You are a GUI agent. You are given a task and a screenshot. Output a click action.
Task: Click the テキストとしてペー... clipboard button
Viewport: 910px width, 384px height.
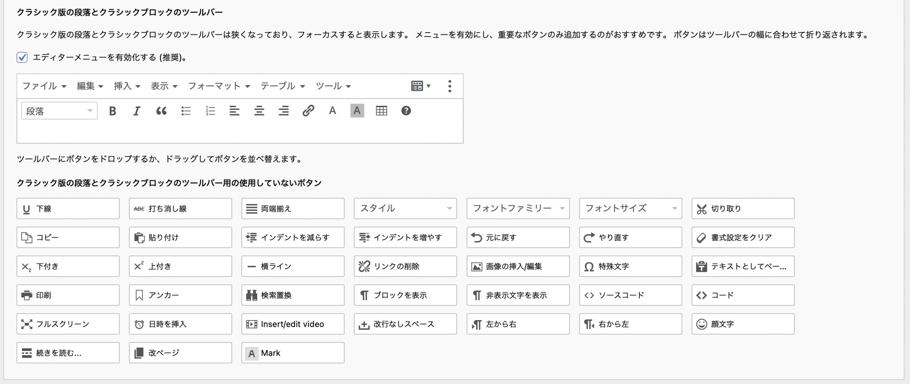743,266
